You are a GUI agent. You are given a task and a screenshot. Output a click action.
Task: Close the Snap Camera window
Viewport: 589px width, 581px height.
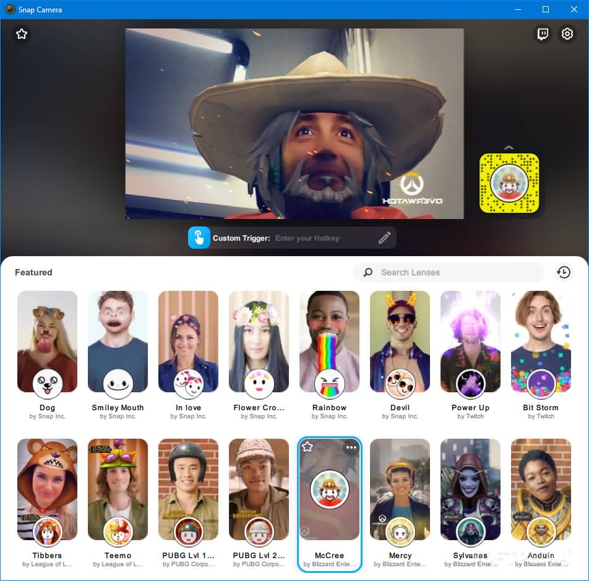pyautogui.click(x=574, y=9)
